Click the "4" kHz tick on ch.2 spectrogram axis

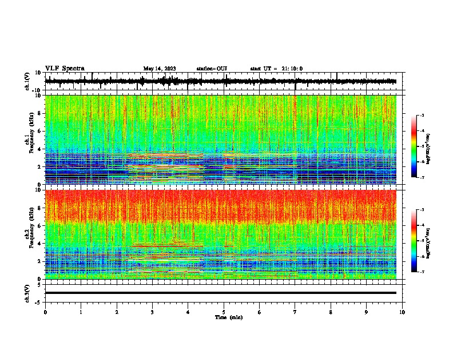pos(40,244)
